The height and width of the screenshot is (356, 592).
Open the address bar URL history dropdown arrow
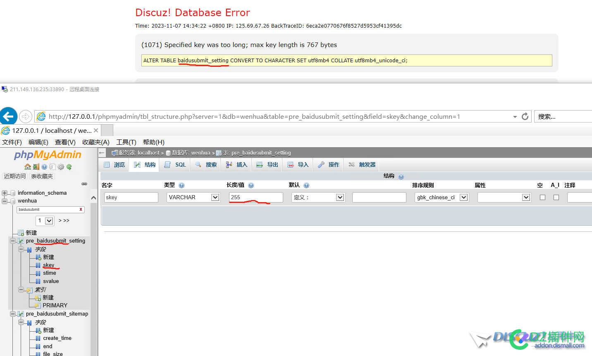click(515, 117)
